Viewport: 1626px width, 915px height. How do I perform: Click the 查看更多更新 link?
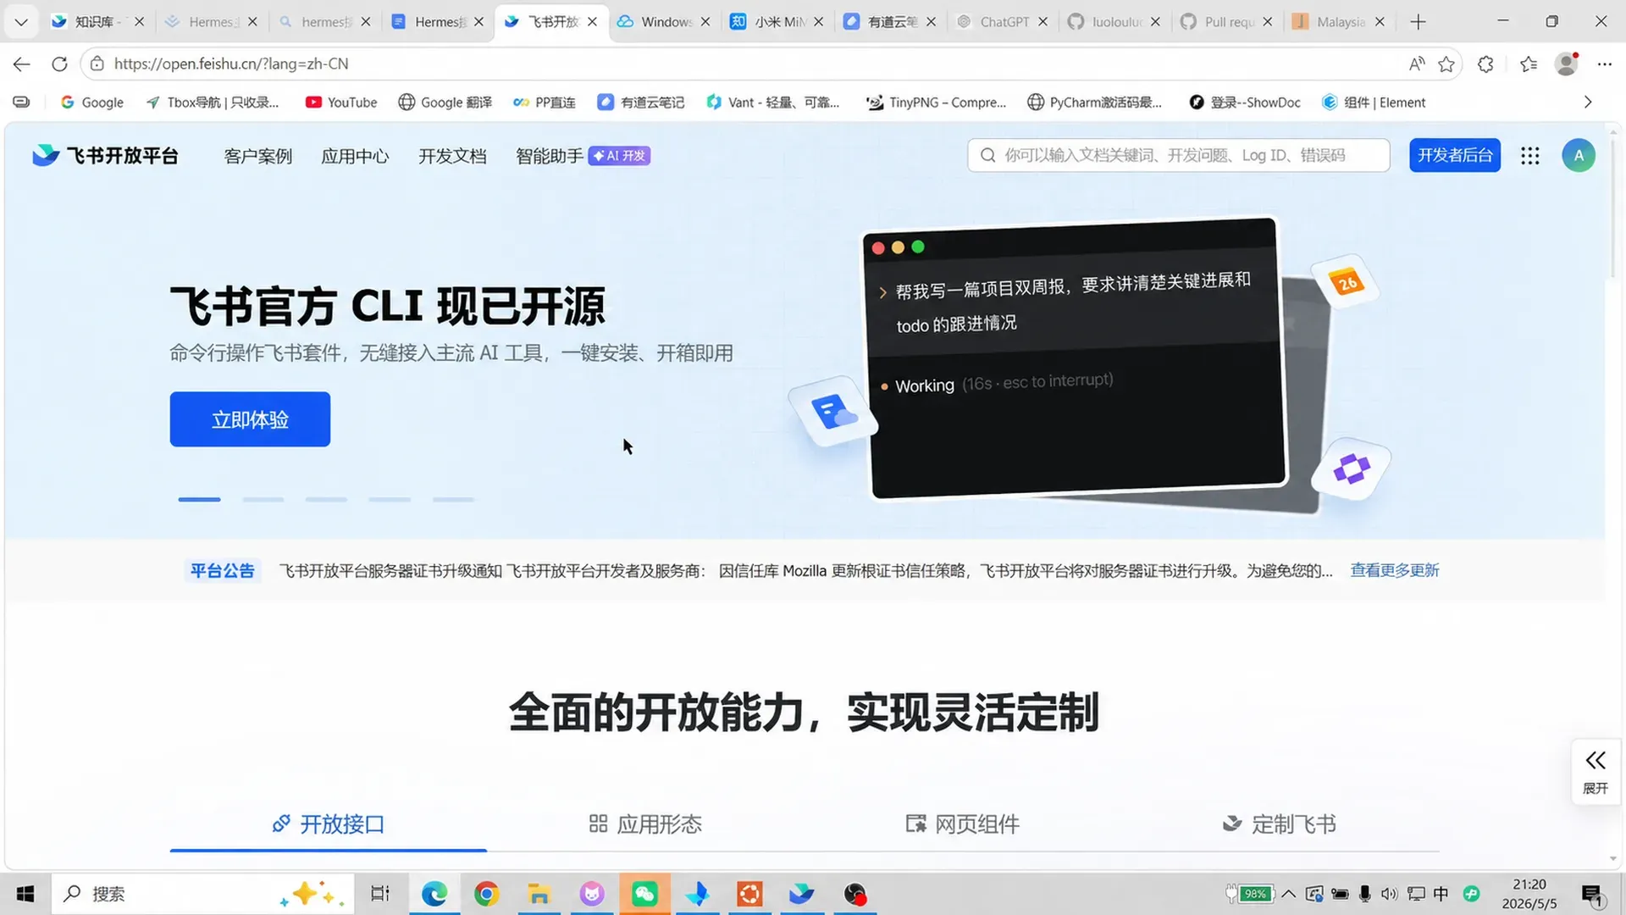pos(1394,570)
